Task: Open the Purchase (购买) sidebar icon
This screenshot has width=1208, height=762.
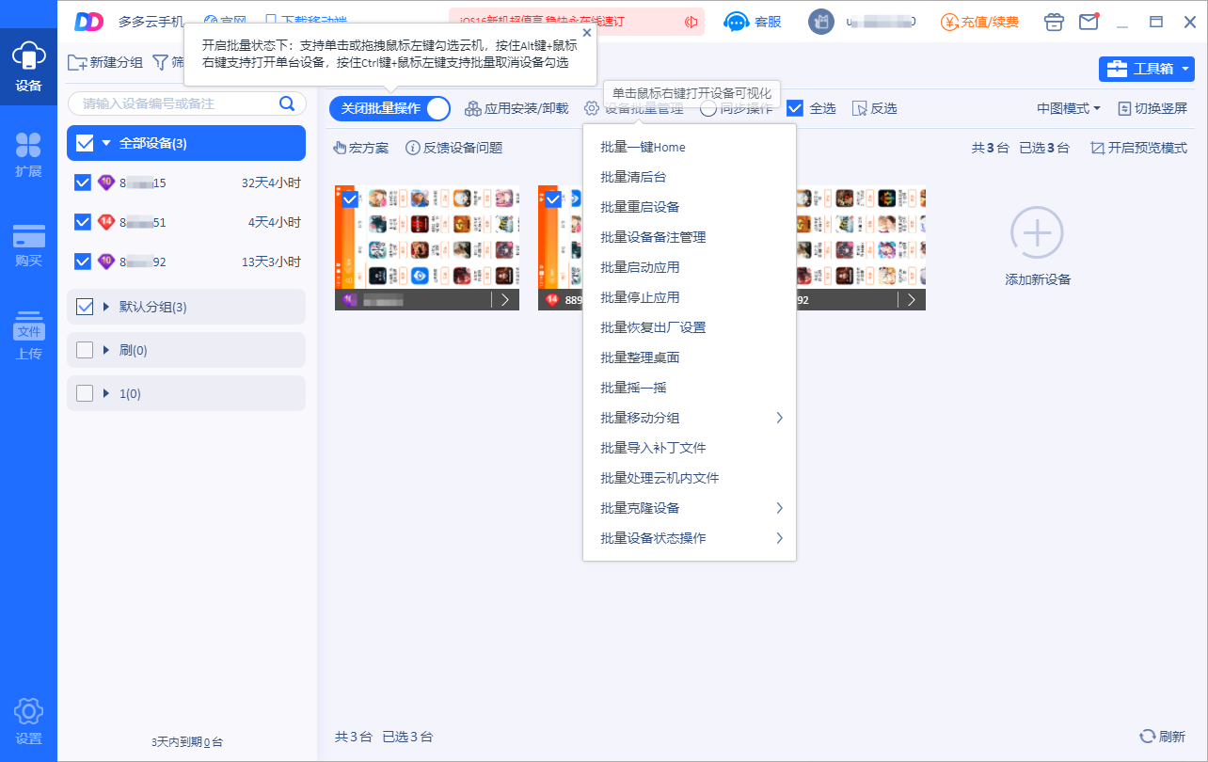Action: (x=28, y=246)
